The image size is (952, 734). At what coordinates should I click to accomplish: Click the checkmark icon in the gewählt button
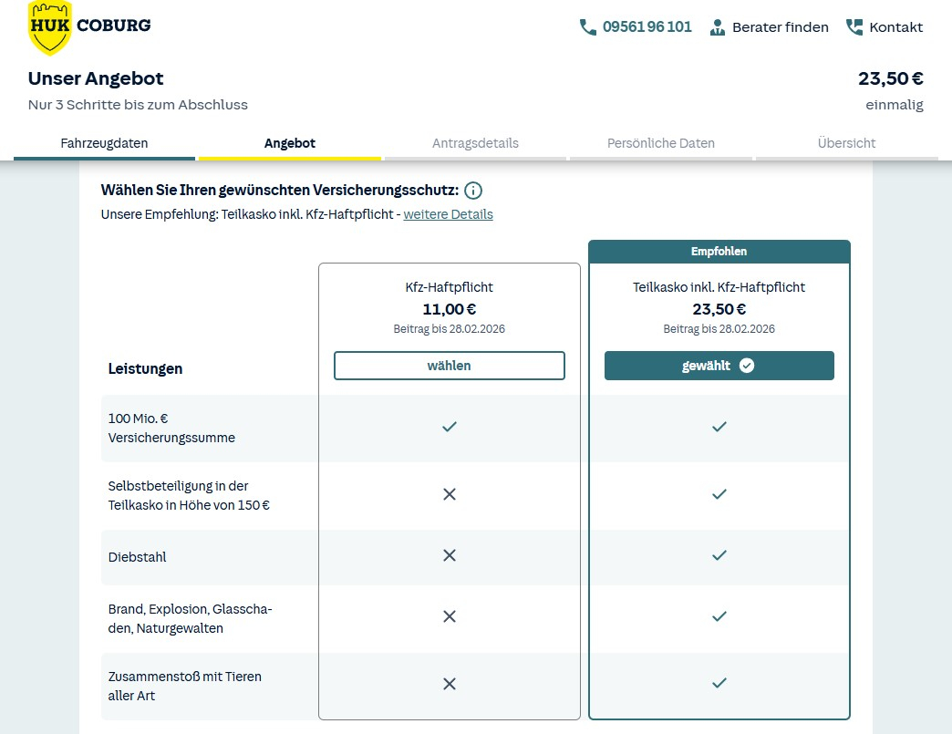click(x=747, y=366)
